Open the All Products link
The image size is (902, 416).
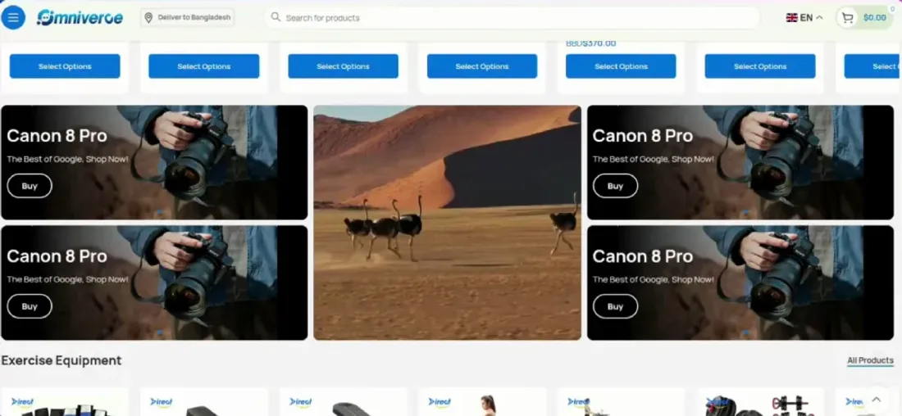[870, 360]
